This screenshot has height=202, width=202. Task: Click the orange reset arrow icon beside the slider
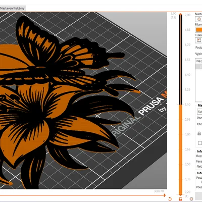(x=170, y=199)
